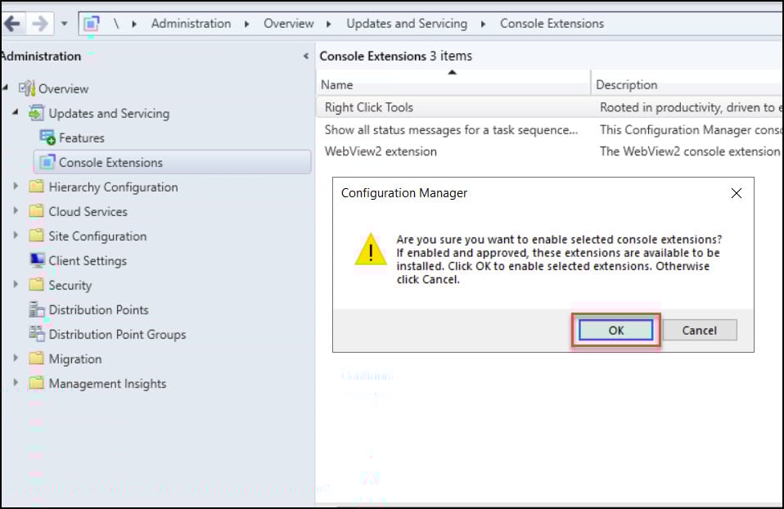784x509 pixels.
Task: Select Site Configuration tree item
Action: pos(97,236)
